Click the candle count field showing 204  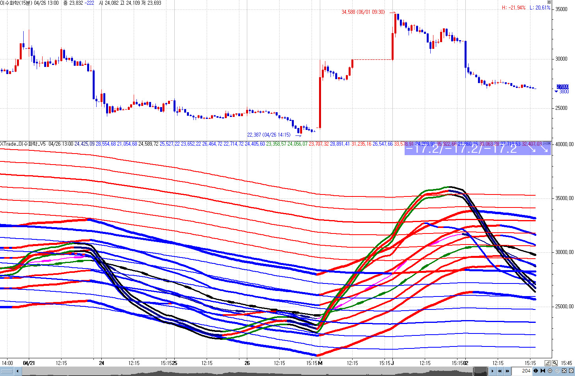pyautogui.click(x=521, y=371)
